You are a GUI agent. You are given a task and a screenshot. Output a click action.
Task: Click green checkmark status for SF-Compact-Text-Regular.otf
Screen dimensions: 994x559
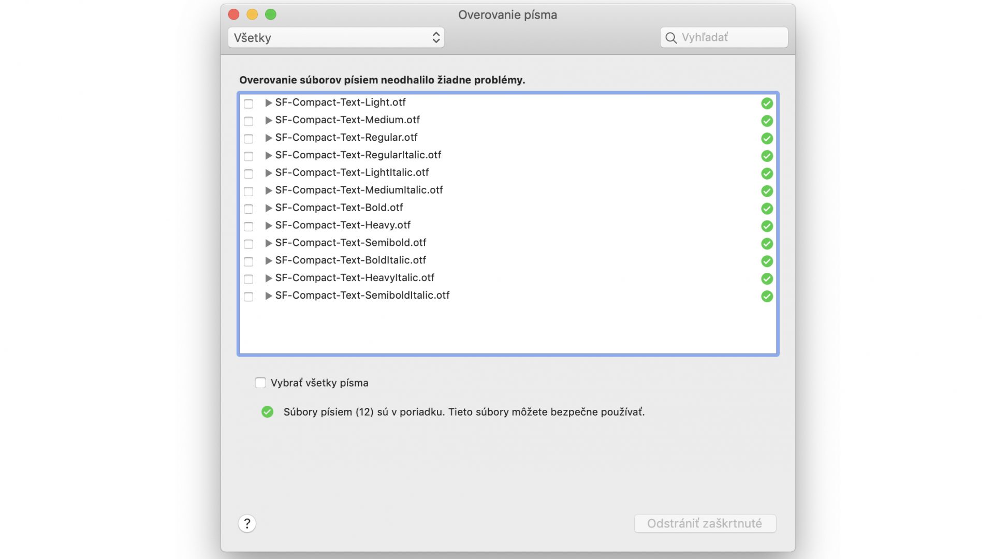pyautogui.click(x=767, y=139)
